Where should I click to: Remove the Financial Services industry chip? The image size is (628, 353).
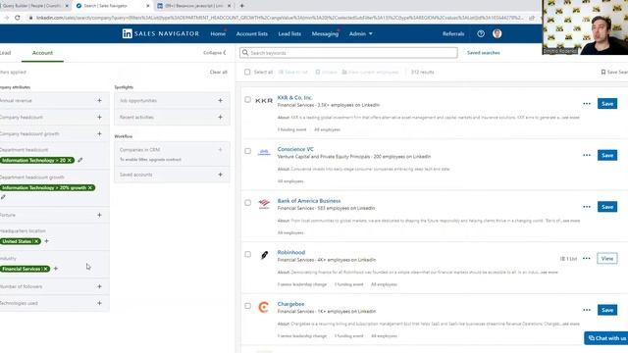[46, 269]
